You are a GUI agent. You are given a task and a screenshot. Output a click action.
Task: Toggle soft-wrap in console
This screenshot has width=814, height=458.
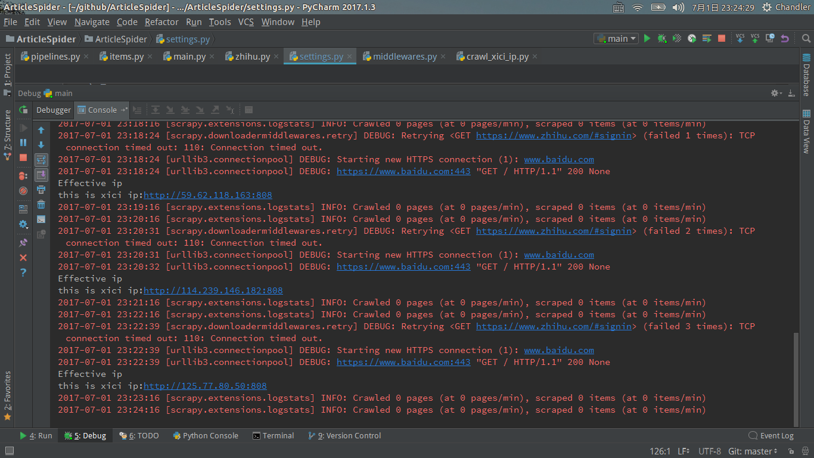(x=41, y=160)
